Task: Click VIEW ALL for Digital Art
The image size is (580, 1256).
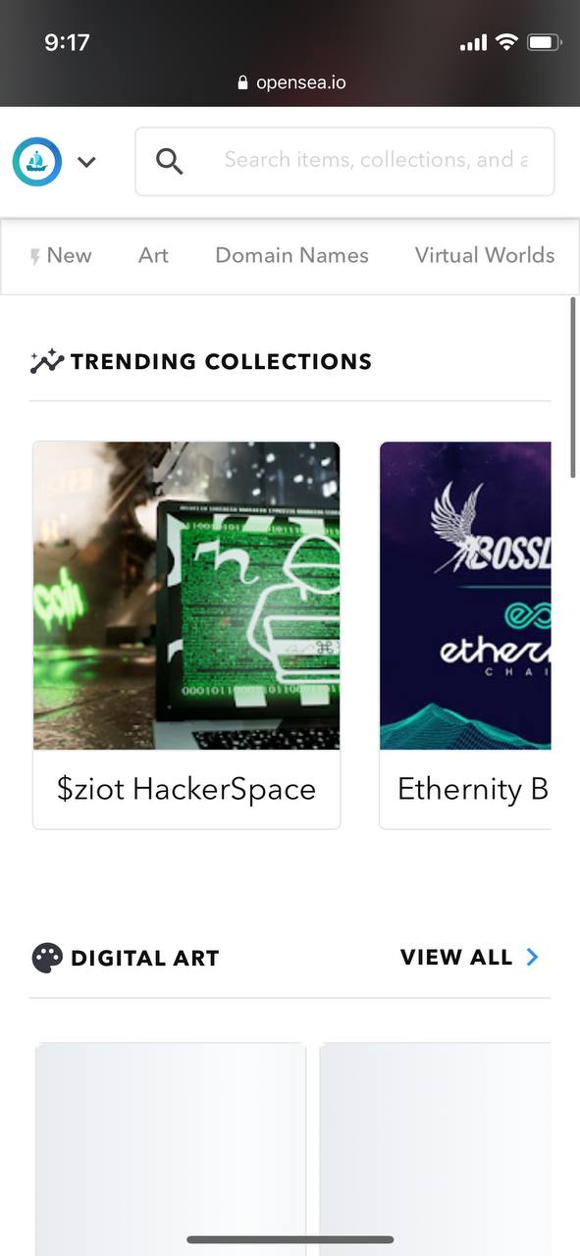Action: click(x=456, y=957)
